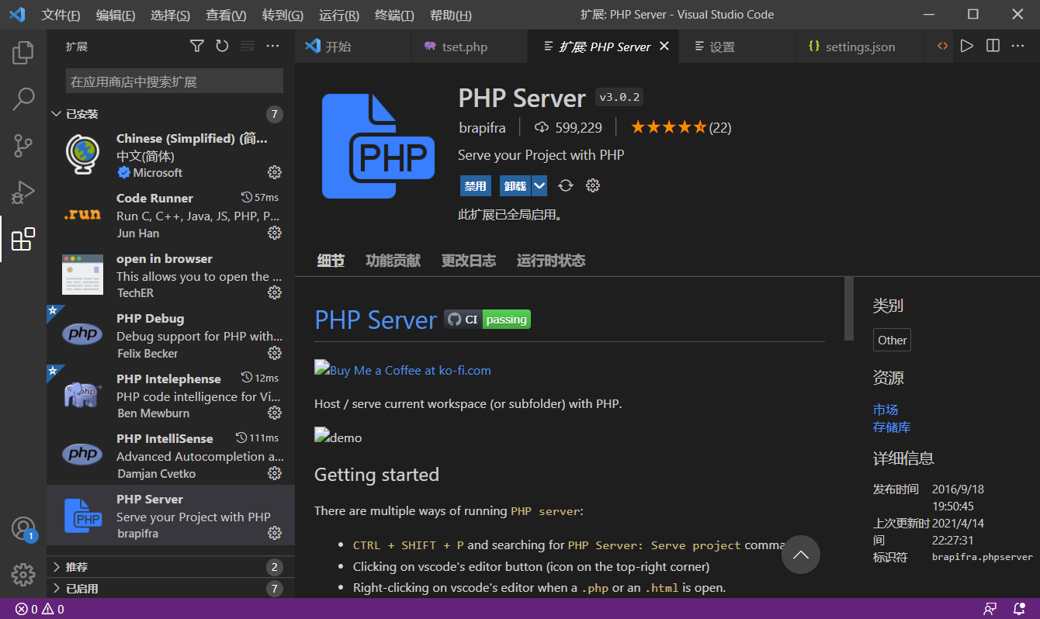Open the 终端(T) menu

pyautogui.click(x=394, y=16)
